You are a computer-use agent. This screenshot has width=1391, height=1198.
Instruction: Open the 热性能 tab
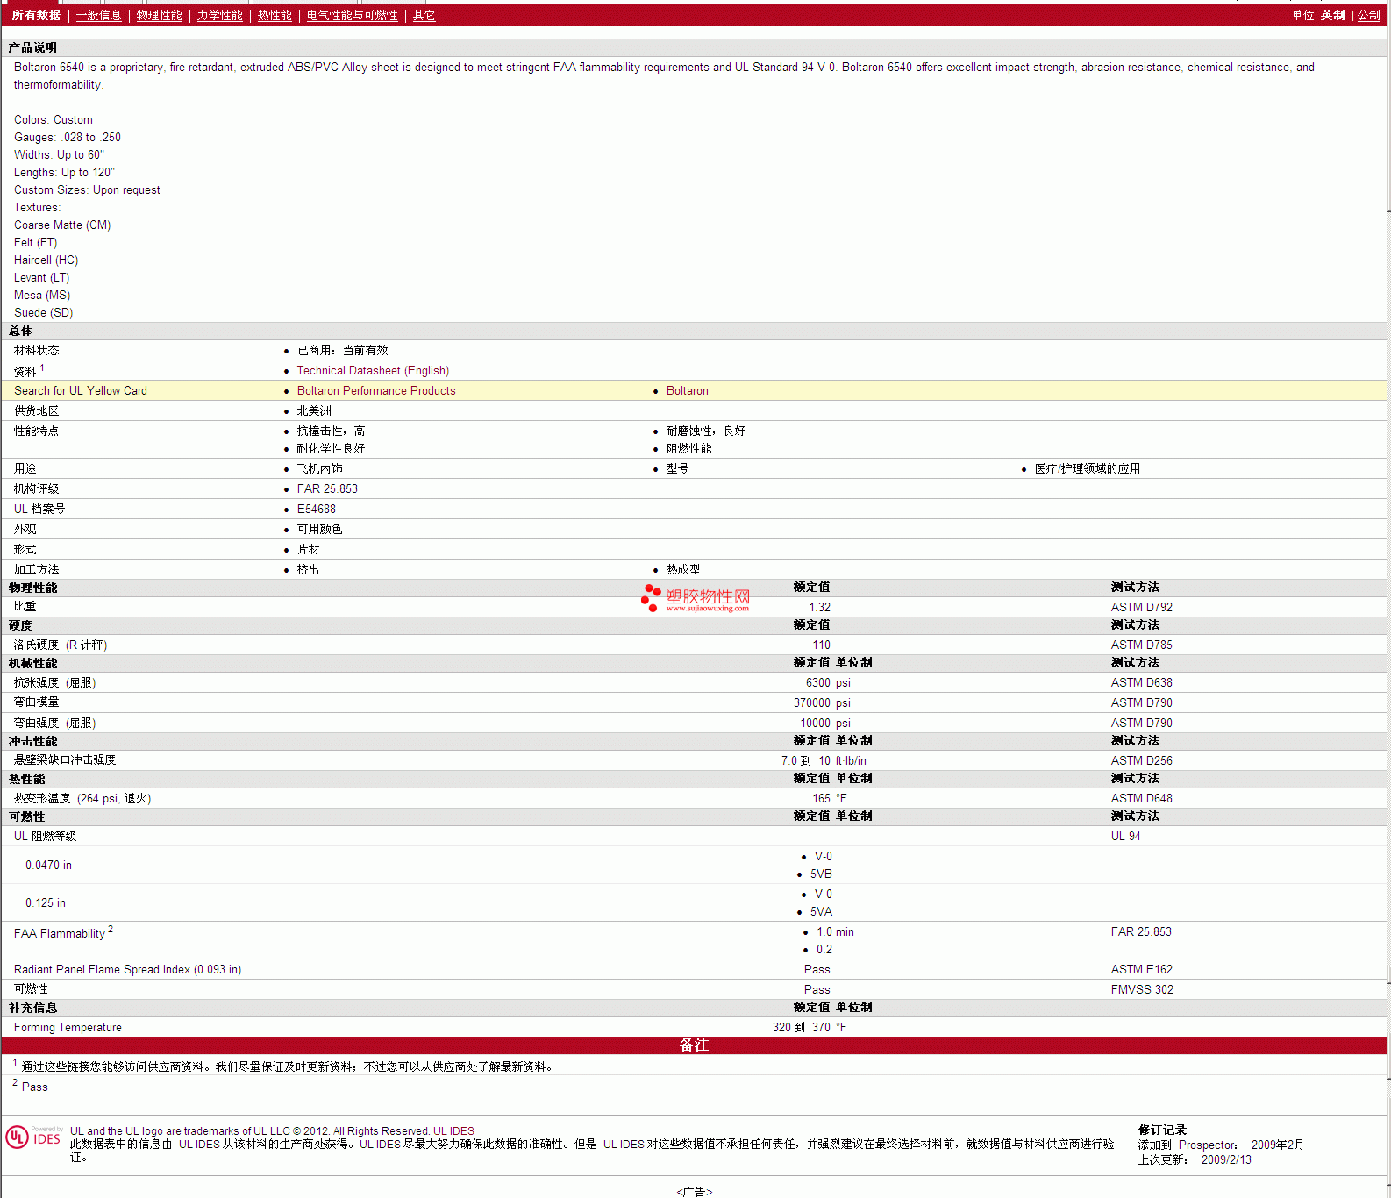pyautogui.click(x=275, y=16)
